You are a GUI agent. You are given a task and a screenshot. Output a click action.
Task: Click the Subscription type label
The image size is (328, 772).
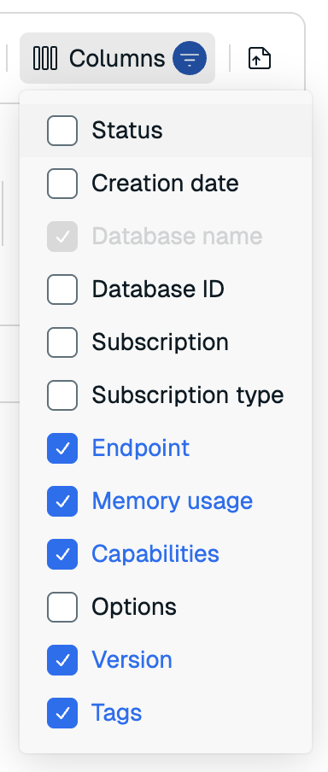[x=188, y=395]
